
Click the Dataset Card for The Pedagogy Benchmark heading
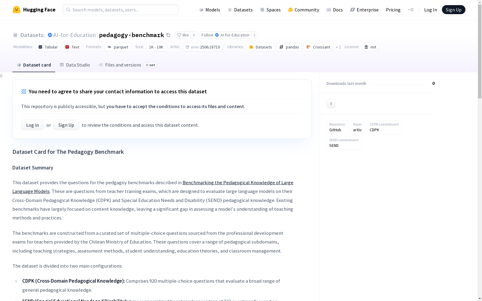point(68,152)
